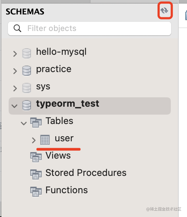
Task: Select the Stored Procedures tree item
Action: coord(78,174)
